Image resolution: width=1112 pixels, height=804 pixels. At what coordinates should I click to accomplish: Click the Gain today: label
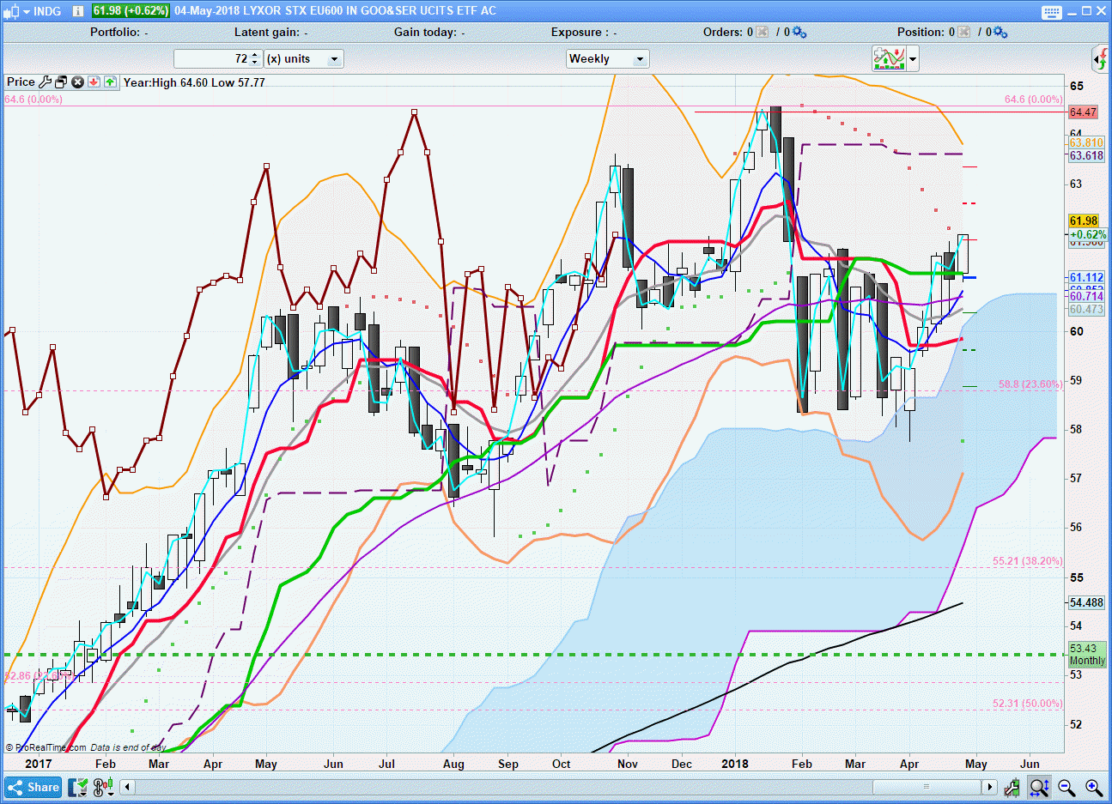click(x=425, y=32)
